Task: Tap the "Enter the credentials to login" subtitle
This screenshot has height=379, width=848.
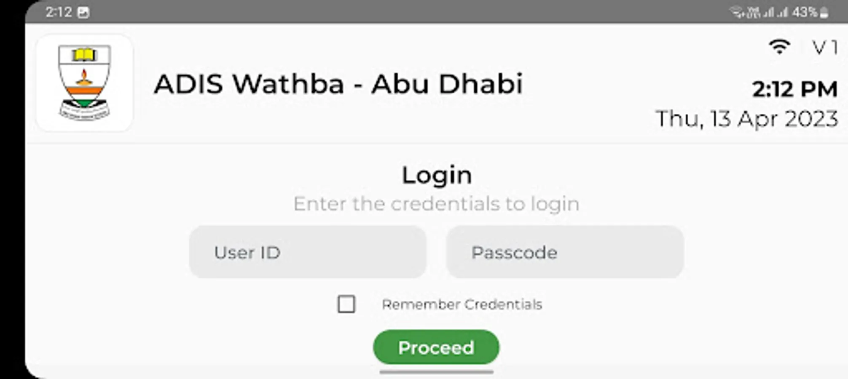Action: pos(436,204)
